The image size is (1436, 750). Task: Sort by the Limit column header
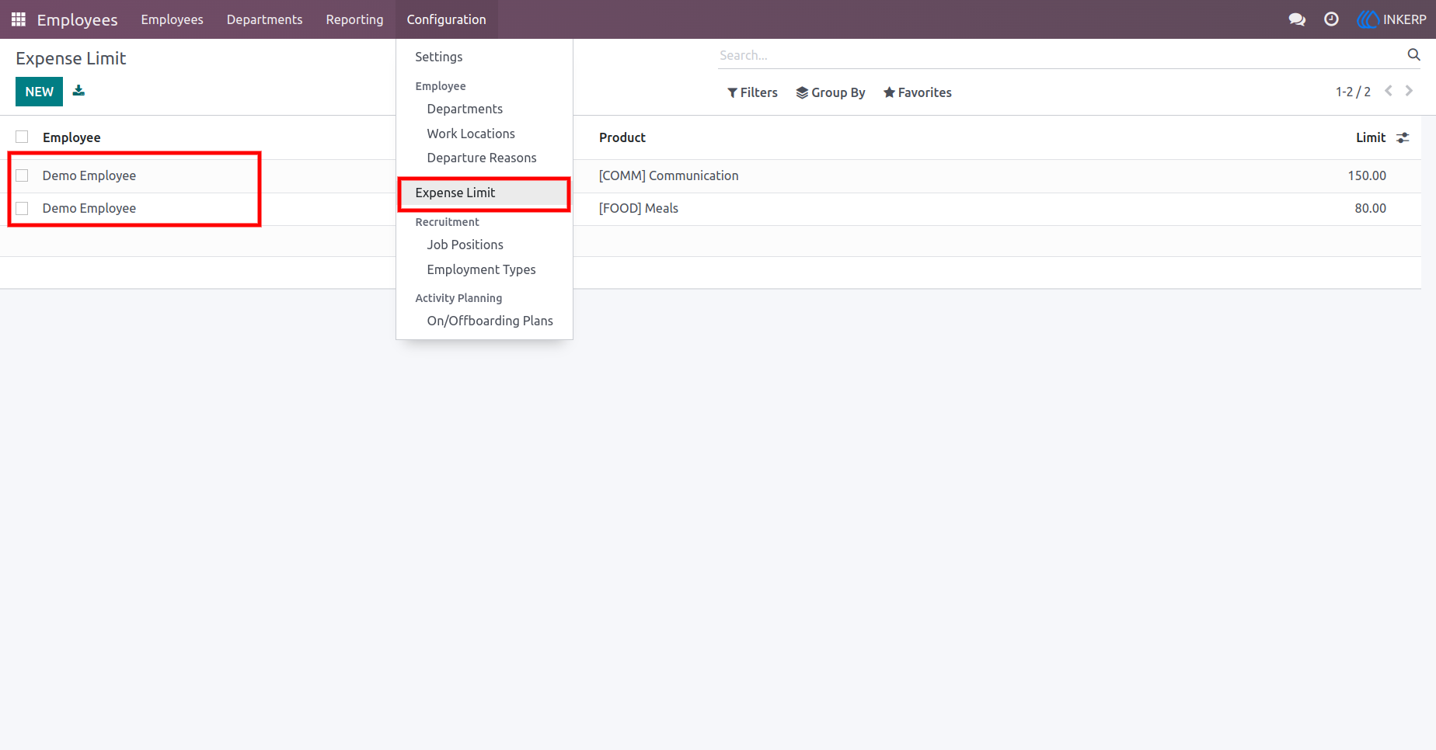(1371, 137)
